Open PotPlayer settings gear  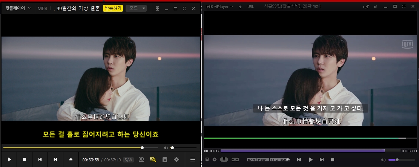pos(177,159)
